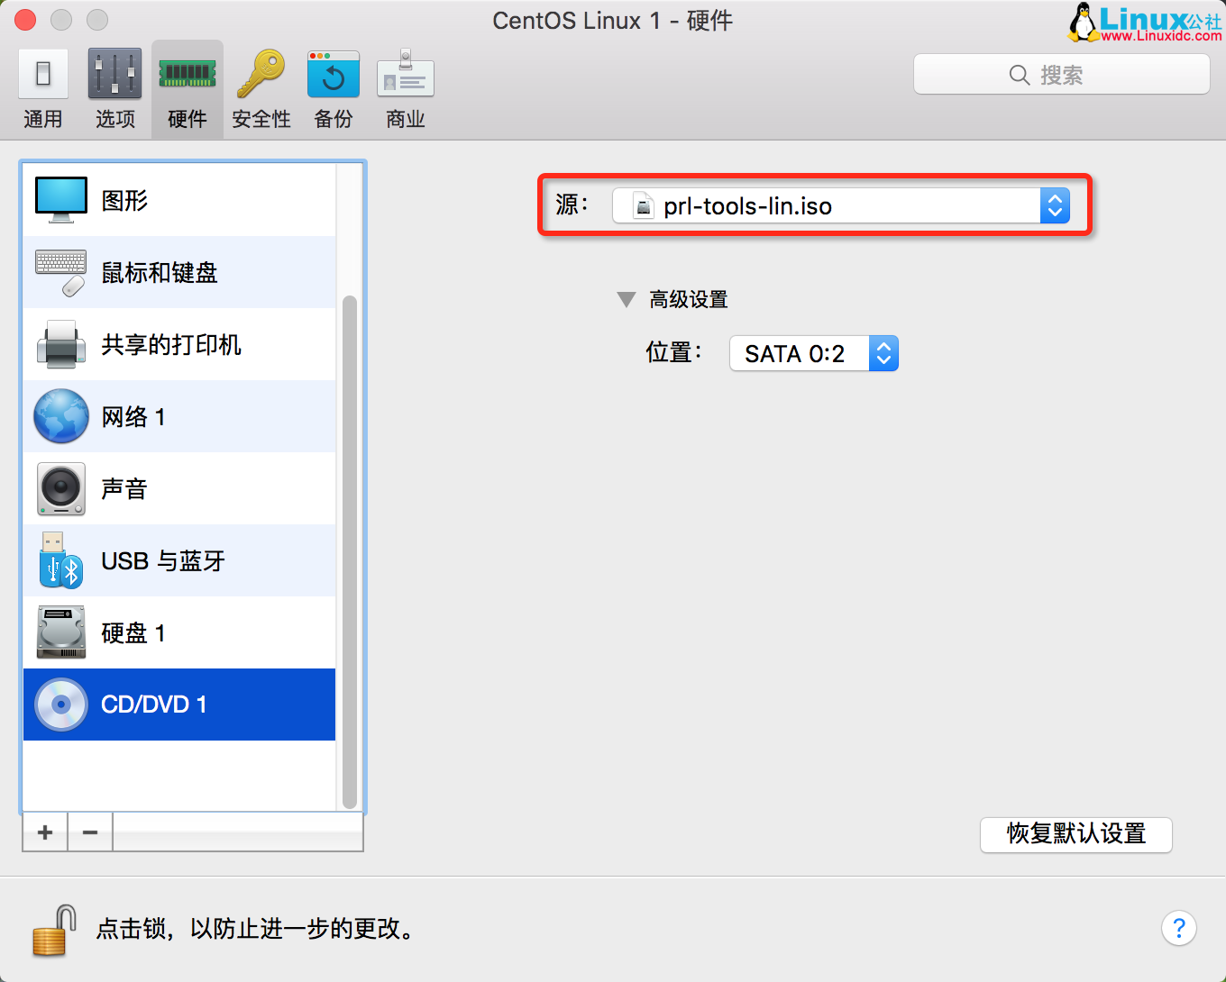The width and height of the screenshot is (1226, 982).
Task: Select the CD/DVD 1 disc icon
Action: 61,705
